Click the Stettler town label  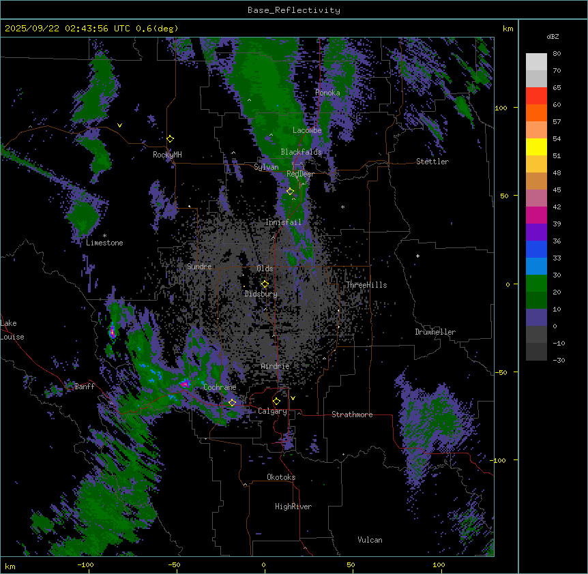point(432,162)
